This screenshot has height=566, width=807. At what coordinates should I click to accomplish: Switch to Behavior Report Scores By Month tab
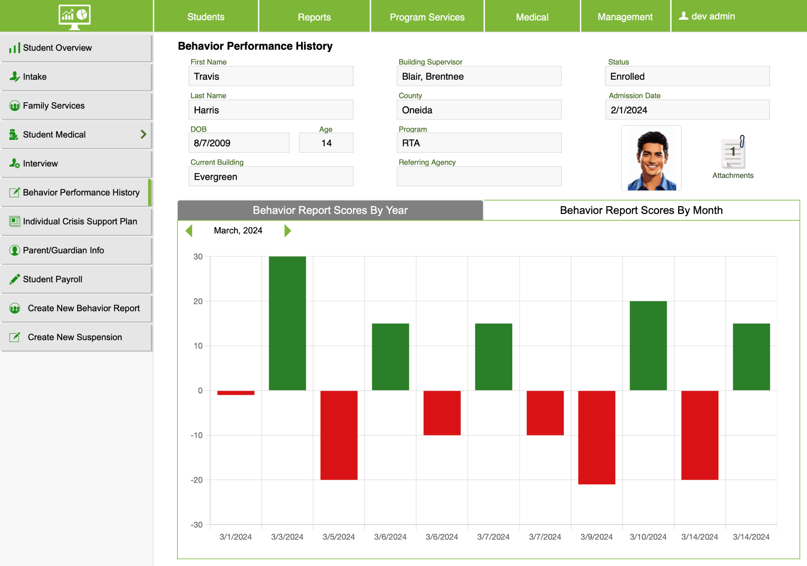[x=641, y=210]
